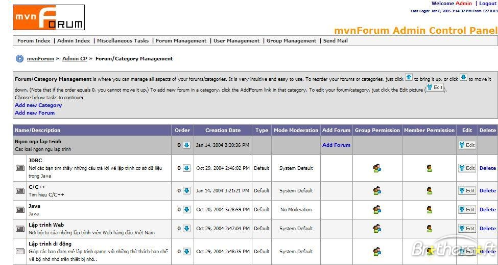The height and width of the screenshot is (265, 498).
Task: Click the C/C++ forum list icon
Action: 20,190
